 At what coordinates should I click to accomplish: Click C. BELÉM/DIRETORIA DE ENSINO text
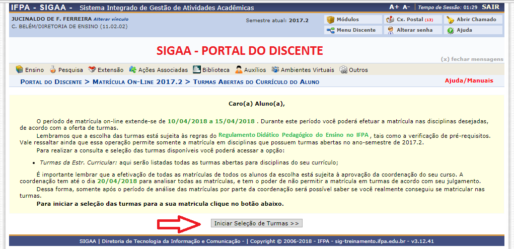tap(69, 26)
